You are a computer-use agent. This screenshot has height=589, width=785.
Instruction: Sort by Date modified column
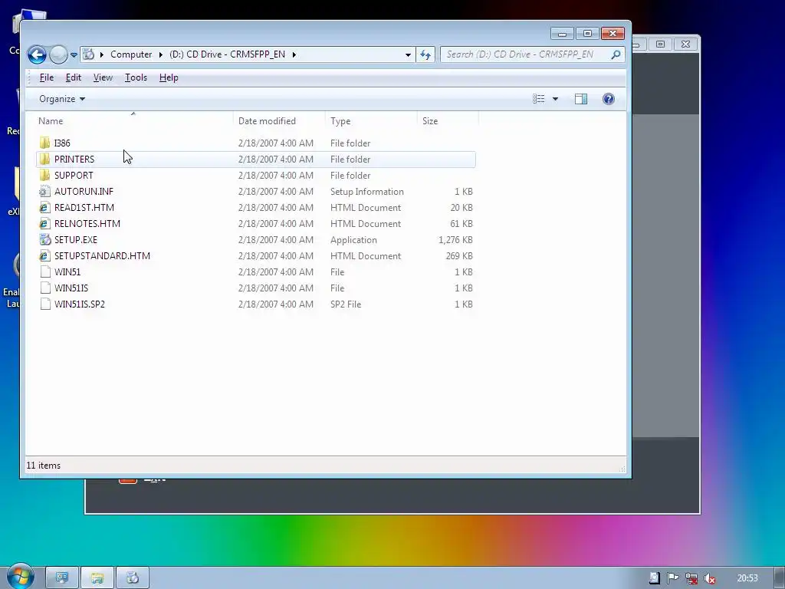(279, 120)
